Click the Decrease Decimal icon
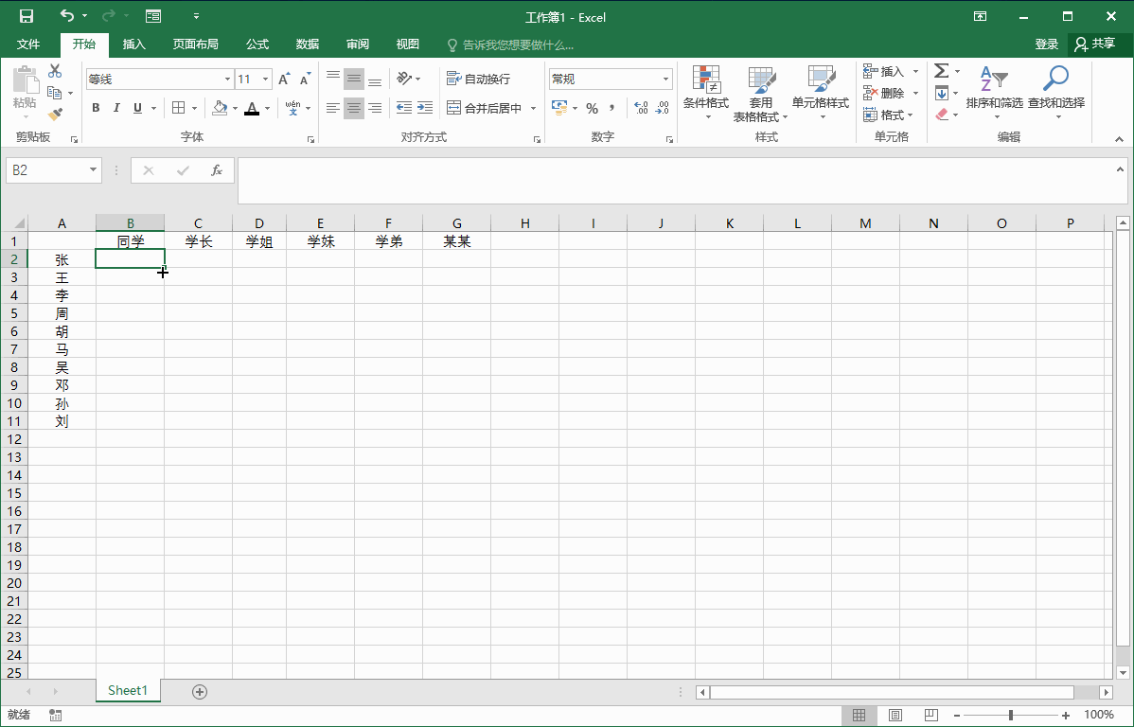This screenshot has height=727, width=1134. (x=663, y=108)
